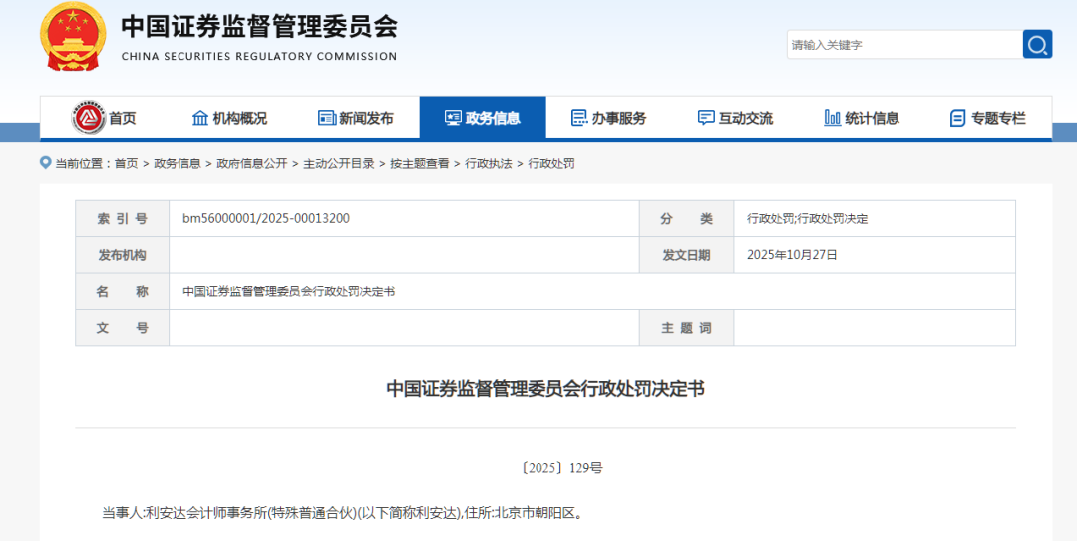Focus the keyword search input field
The height and width of the screenshot is (541, 1077).
(904, 45)
